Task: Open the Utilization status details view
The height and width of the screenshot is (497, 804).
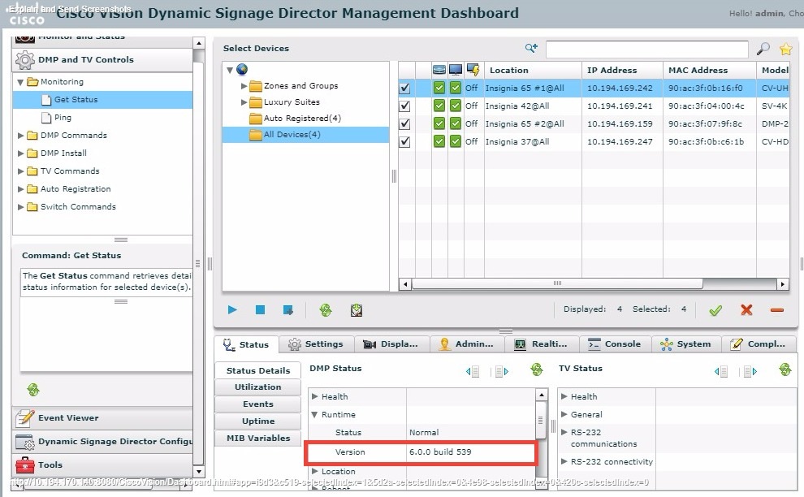Action: coord(257,387)
